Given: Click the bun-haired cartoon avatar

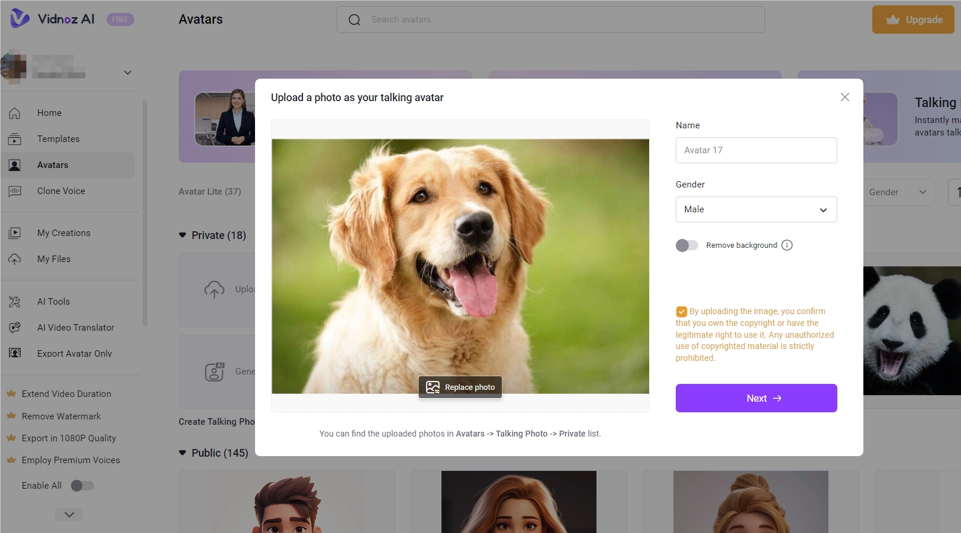Looking at the screenshot, I should pos(751,502).
